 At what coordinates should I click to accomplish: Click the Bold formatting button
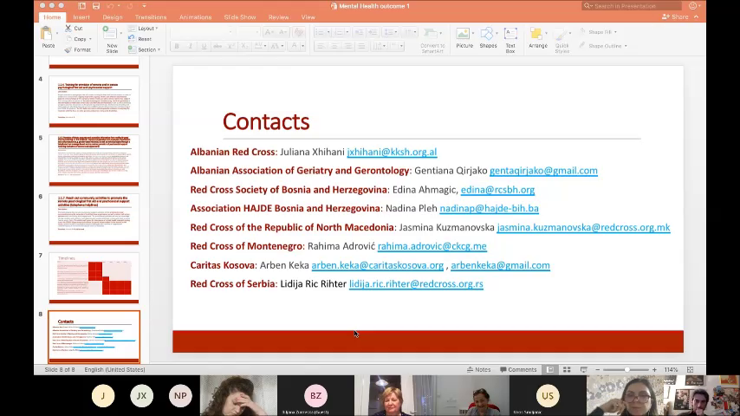pos(177,46)
